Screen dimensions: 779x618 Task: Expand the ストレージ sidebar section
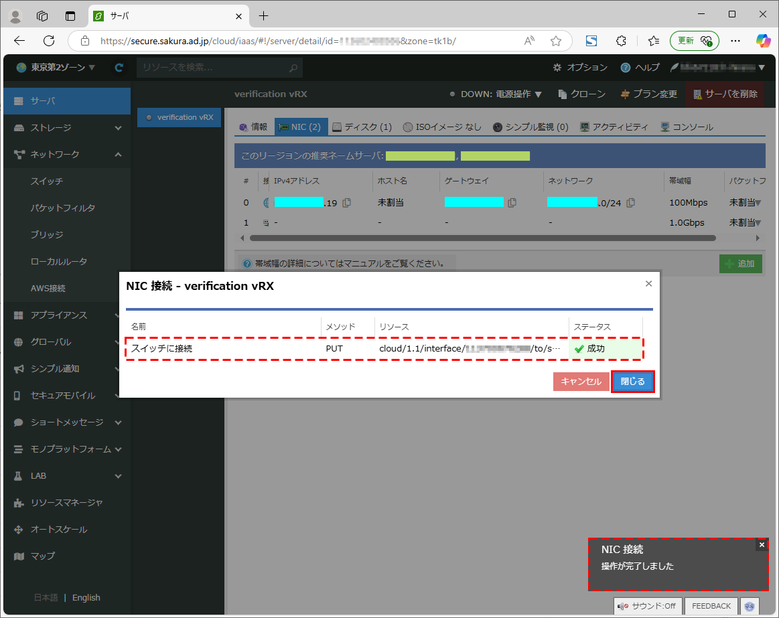click(x=66, y=128)
